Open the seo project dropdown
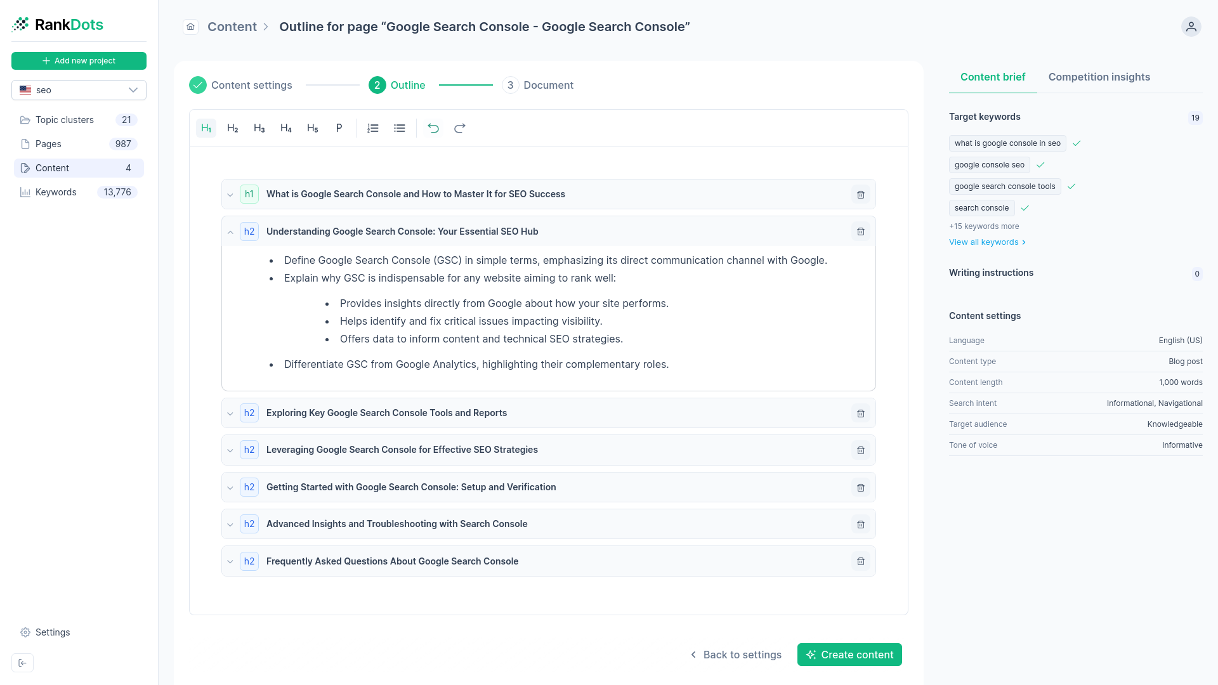1218x685 pixels. (x=79, y=90)
